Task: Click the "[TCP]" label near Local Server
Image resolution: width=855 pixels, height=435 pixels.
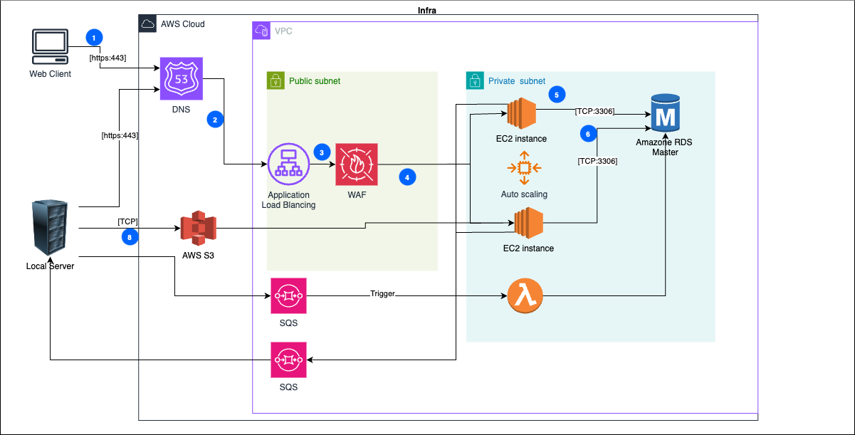Action: pyautogui.click(x=128, y=222)
